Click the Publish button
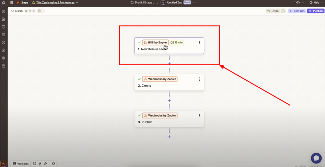Screen dimensions: 325x167 click(x=315, y=11)
